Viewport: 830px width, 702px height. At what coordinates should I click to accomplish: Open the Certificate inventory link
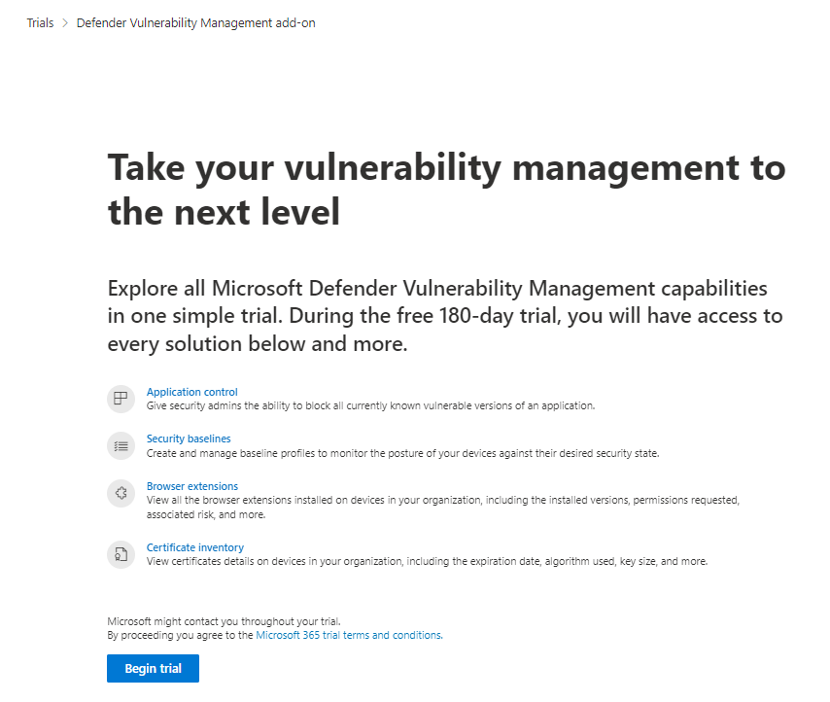click(194, 547)
